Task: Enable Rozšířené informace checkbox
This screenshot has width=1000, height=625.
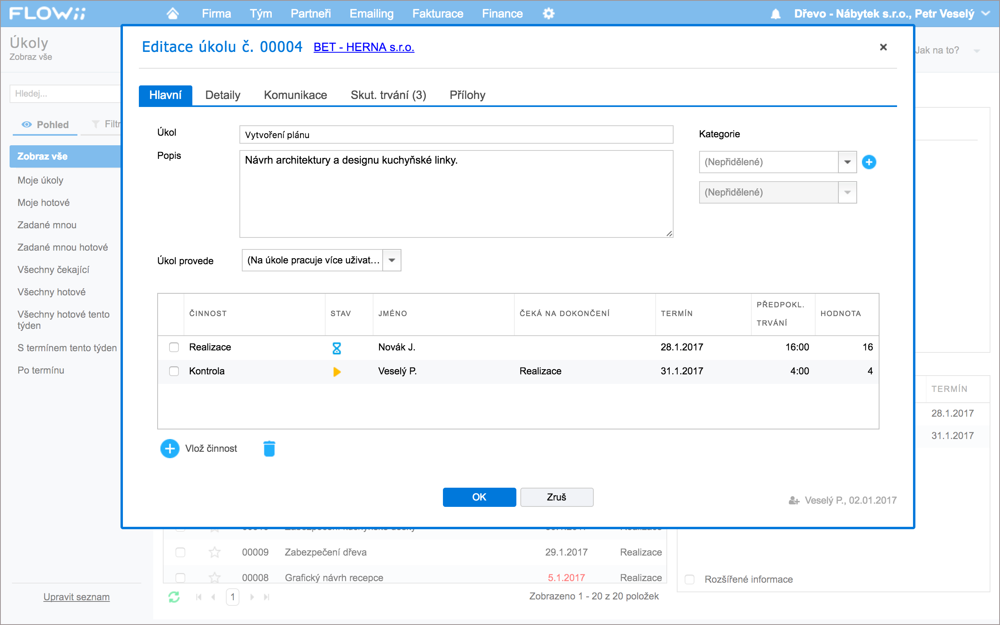Action: [x=689, y=580]
